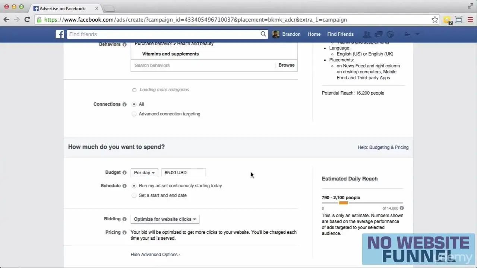Click the How much do you want to spend heading
The image size is (477, 268).
(x=116, y=147)
